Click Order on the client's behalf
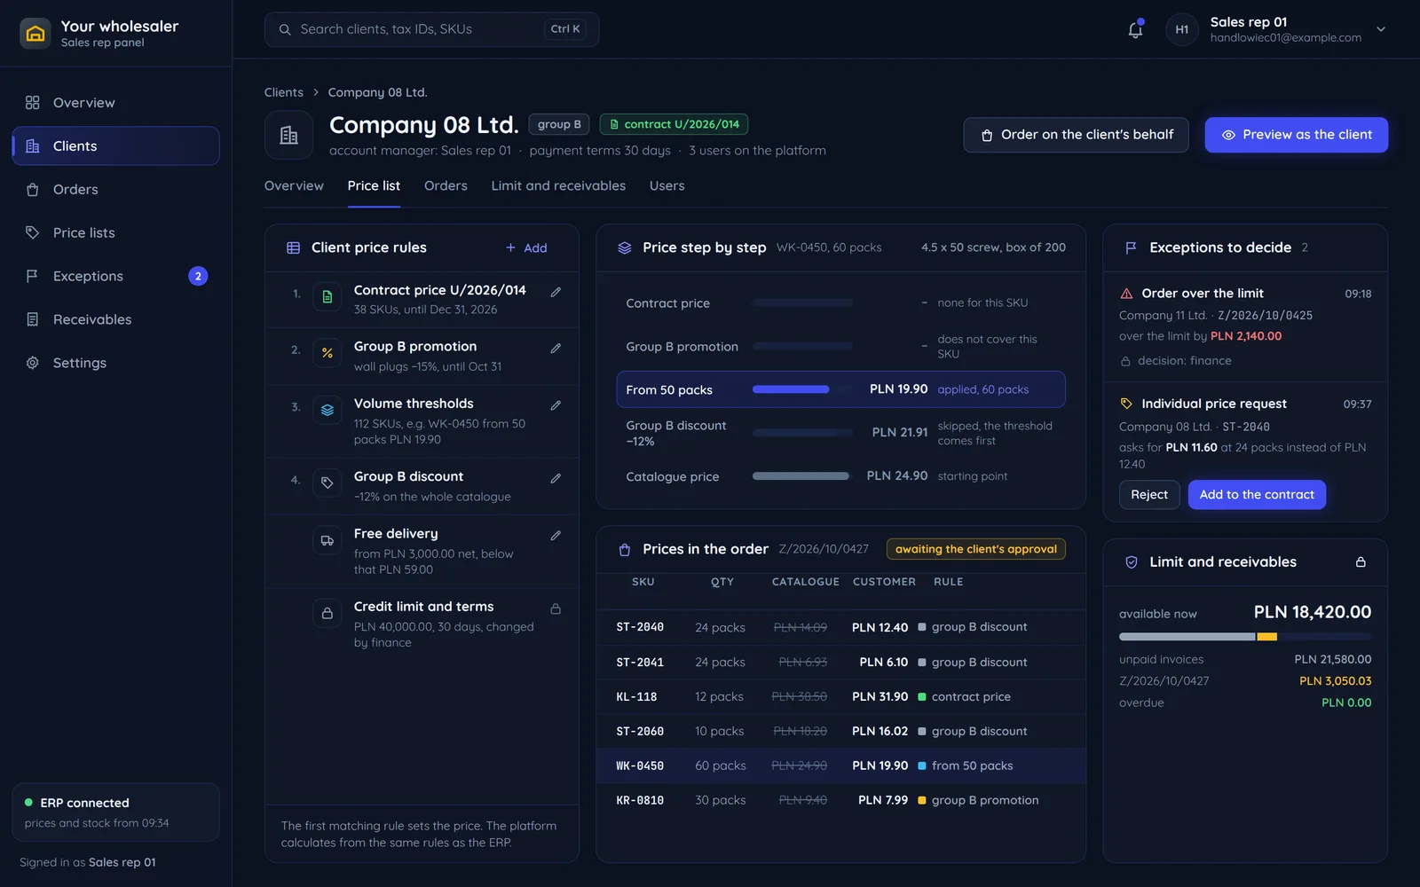This screenshot has width=1420, height=887. [x=1076, y=135]
